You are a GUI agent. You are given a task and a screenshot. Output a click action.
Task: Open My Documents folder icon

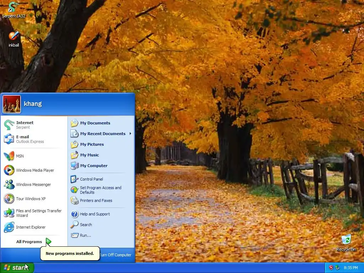click(x=75, y=123)
